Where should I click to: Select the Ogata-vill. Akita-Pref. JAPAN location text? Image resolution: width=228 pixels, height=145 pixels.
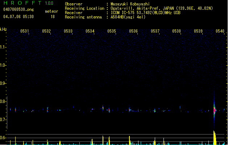coord(162,8)
